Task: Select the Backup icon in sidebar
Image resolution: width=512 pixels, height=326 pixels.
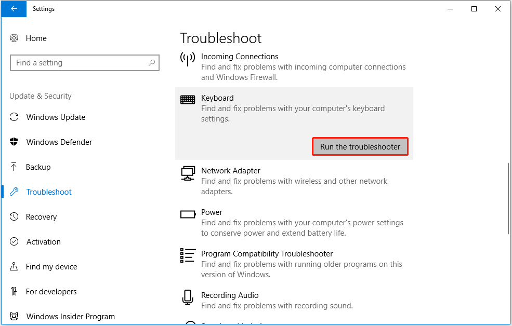Action: point(15,167)
